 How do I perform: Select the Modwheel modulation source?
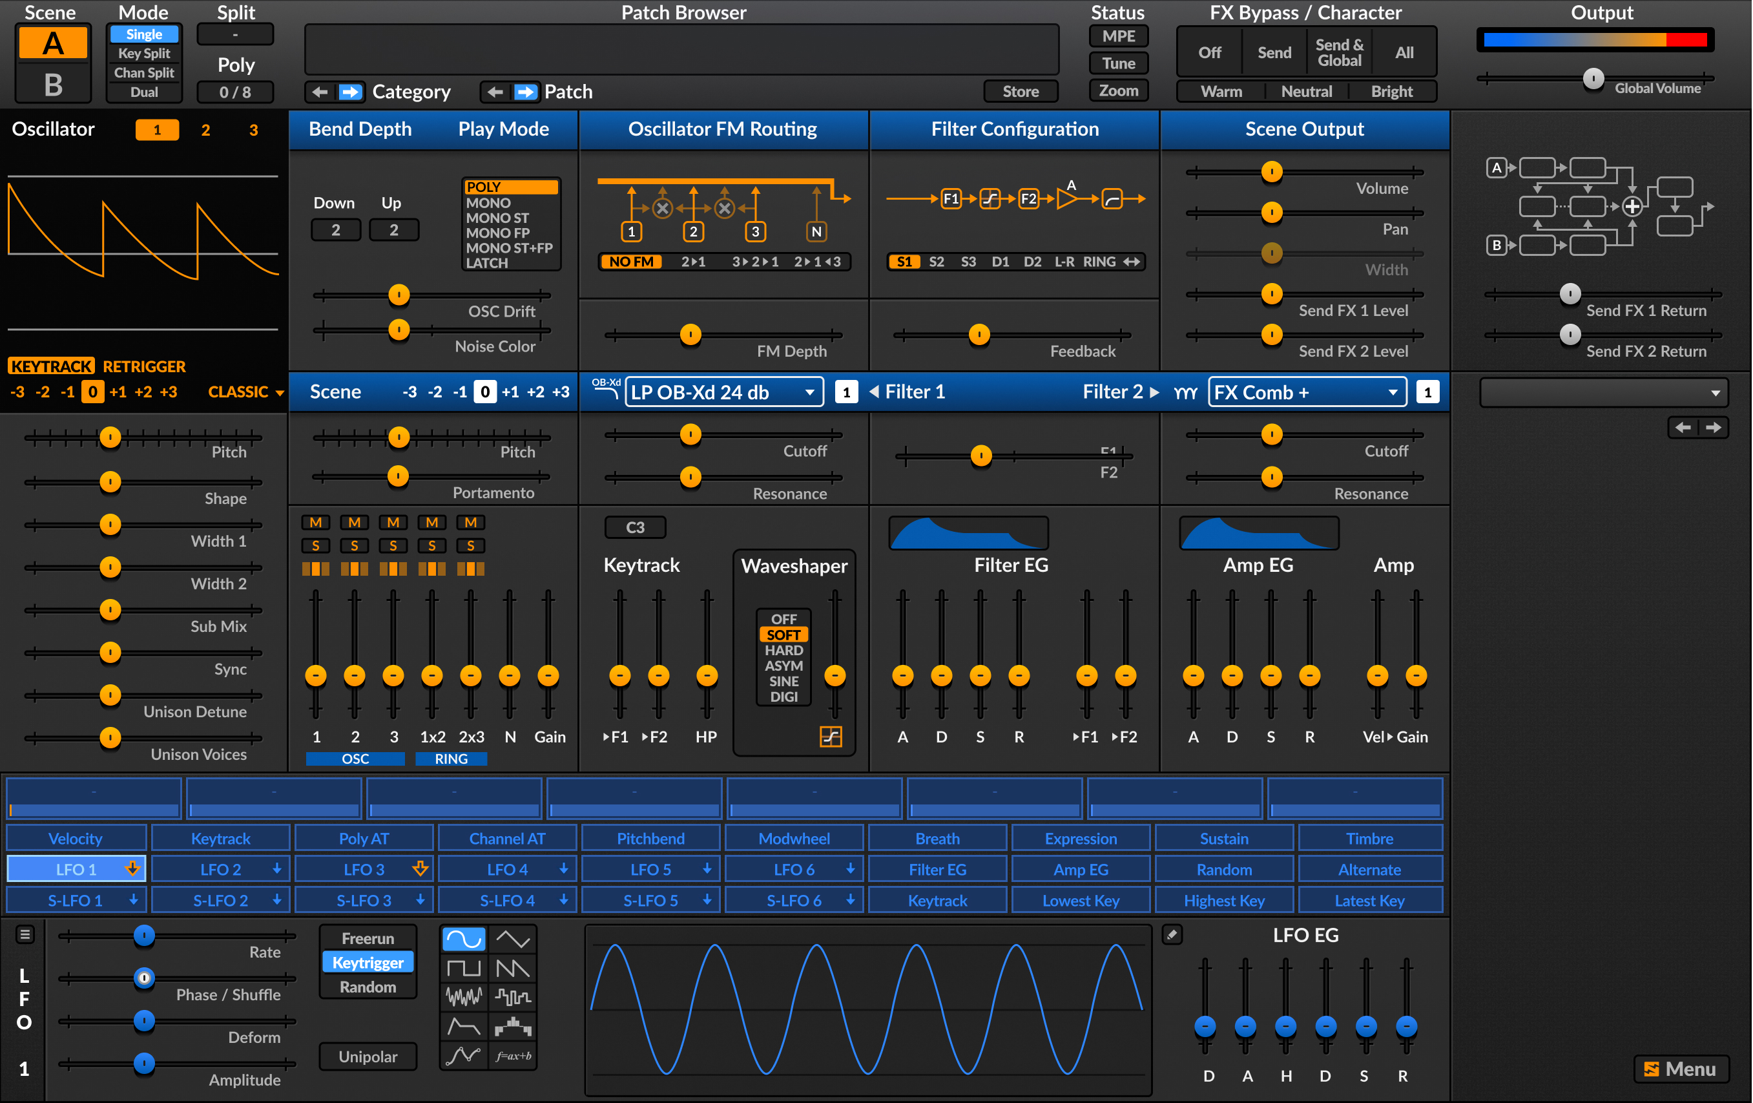click(794, 839)
